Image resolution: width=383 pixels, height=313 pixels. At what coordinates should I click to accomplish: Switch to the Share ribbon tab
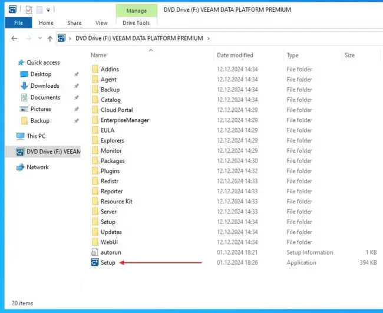74,23
